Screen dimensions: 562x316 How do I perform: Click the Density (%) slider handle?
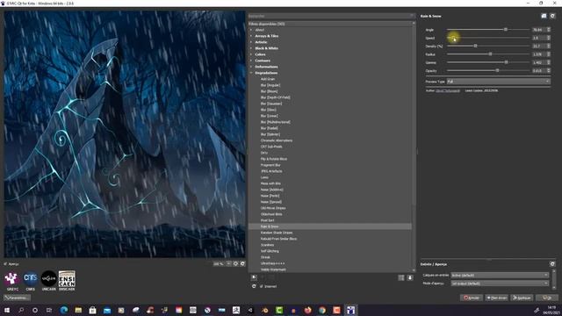476,46
